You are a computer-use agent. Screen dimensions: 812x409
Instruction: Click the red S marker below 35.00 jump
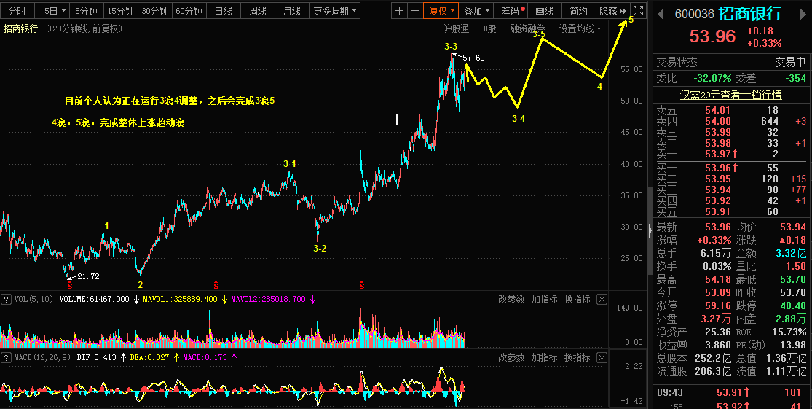click(361, 284)
